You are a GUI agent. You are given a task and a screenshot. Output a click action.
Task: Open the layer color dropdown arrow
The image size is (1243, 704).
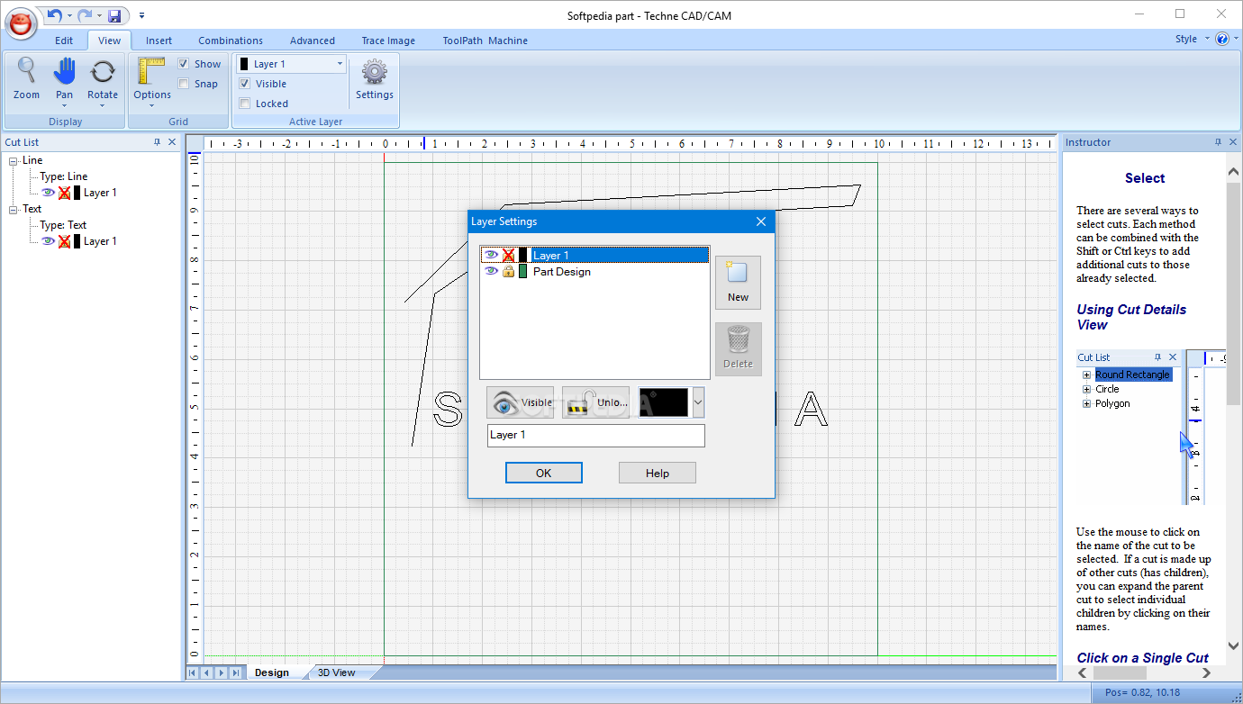698,402
